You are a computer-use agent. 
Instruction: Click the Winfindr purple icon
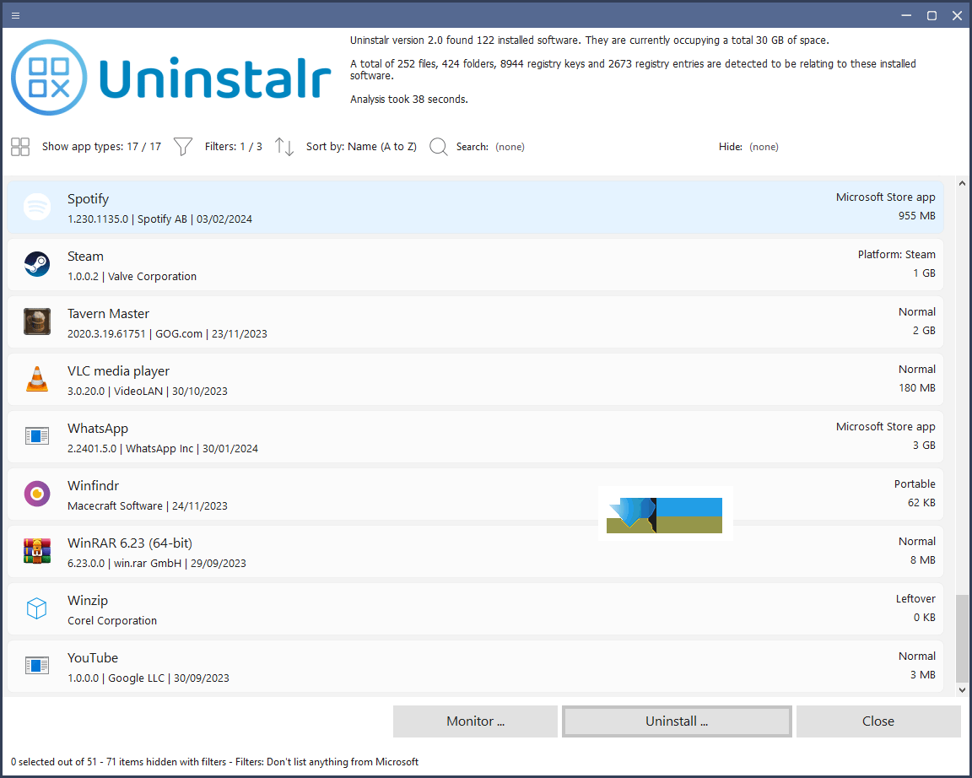pos(37,494)
